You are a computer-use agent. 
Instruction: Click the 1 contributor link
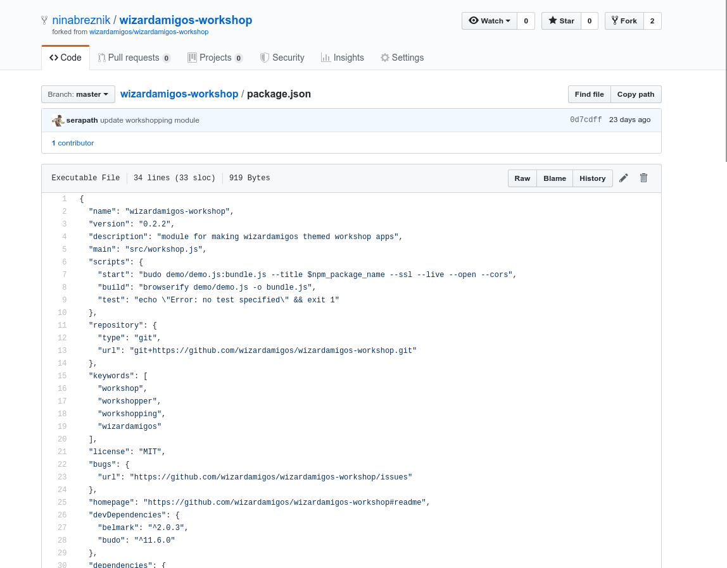click(73, 143)
